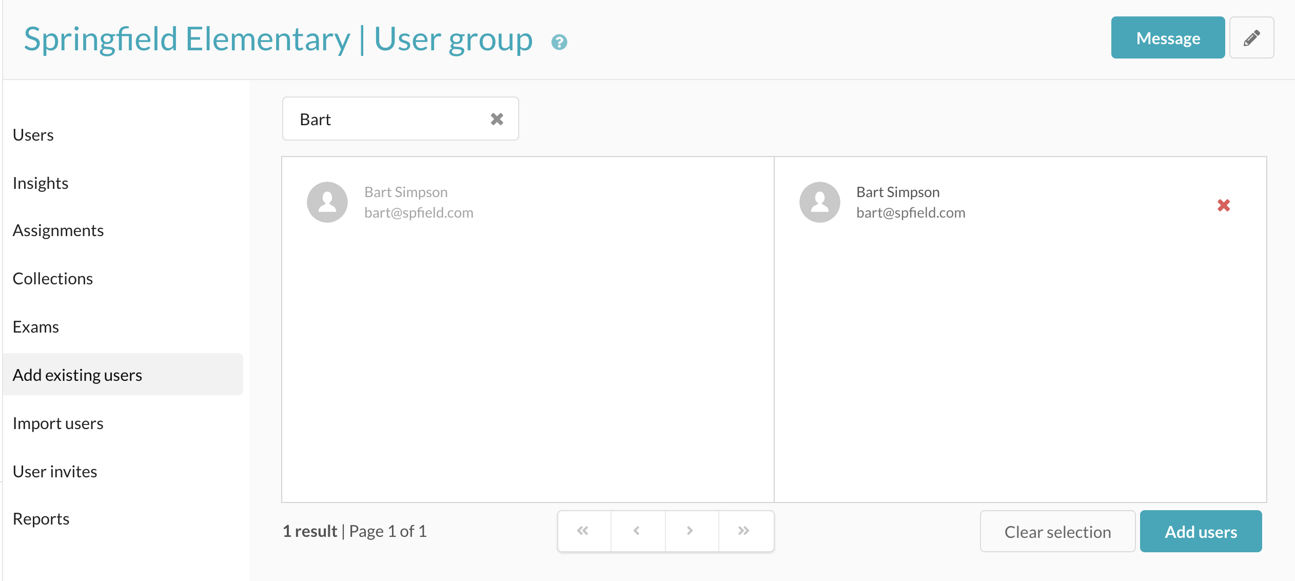Focus the search field containing Bart
The image size is (1295, 581).
(x=400, y=119)
